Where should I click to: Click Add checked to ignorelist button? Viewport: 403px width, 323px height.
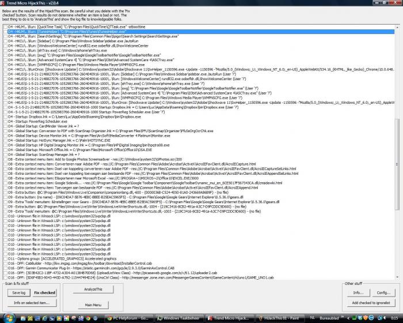[371, 303]
